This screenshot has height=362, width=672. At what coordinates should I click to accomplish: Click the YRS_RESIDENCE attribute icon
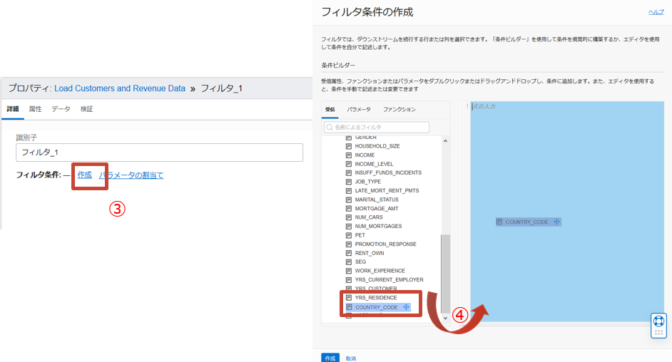pos(349,298)
